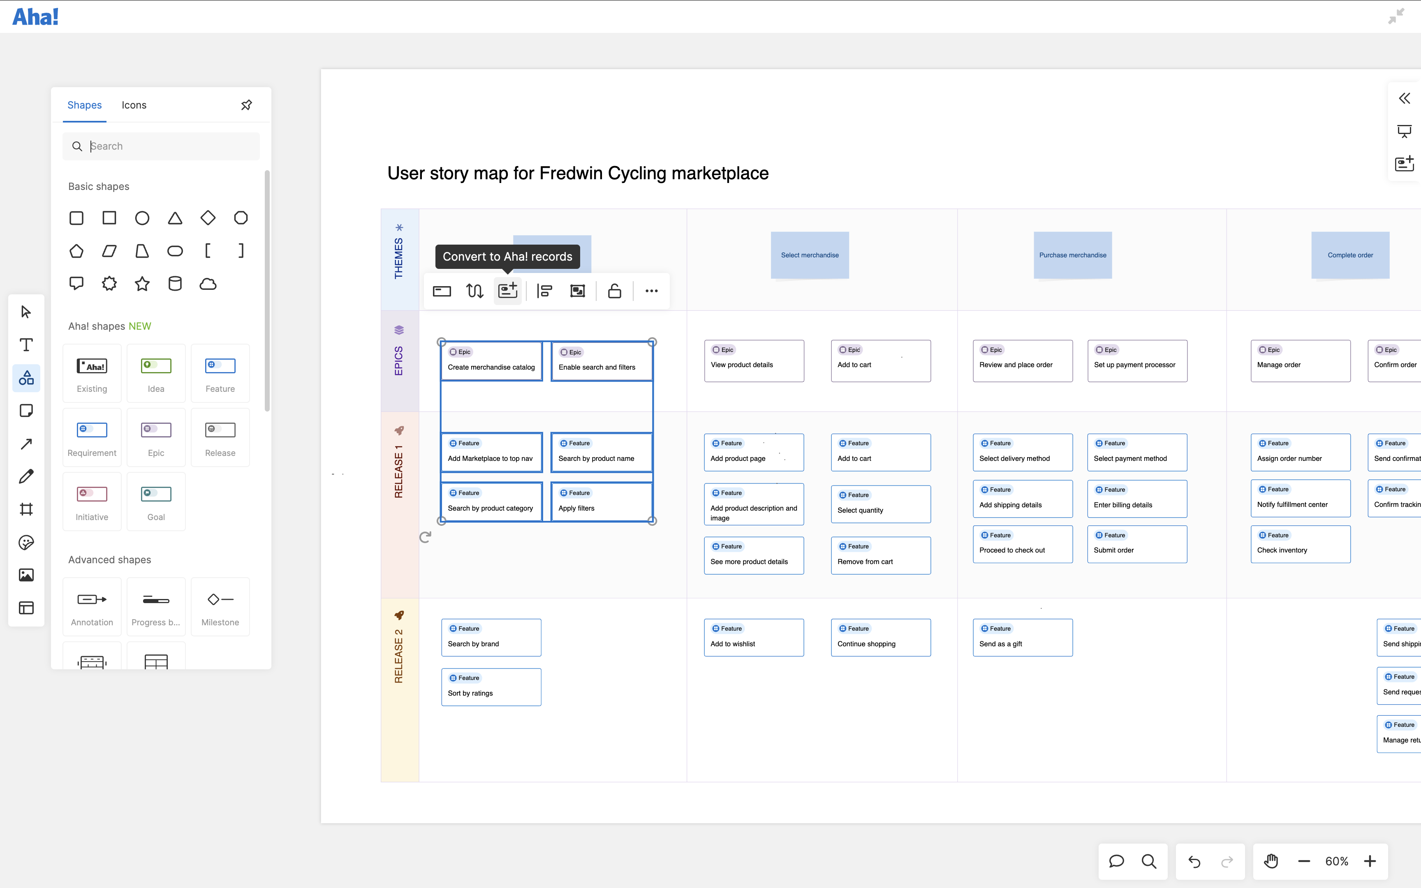Open the emoji sticker tool
Image resolution: width=1421 pixels, height=888 pixels.
click(26, 542)
